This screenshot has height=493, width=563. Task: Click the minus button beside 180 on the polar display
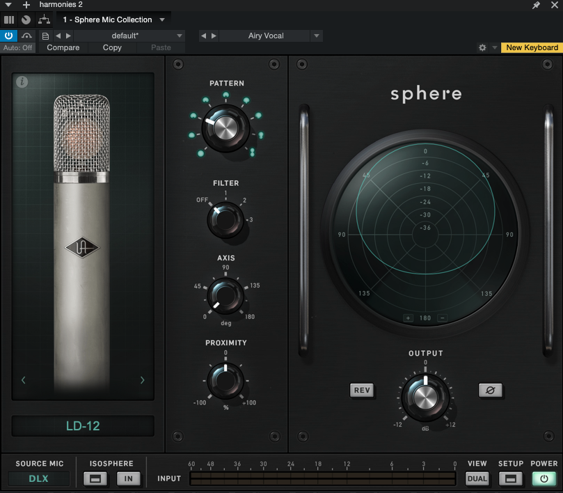pos(443,318)
